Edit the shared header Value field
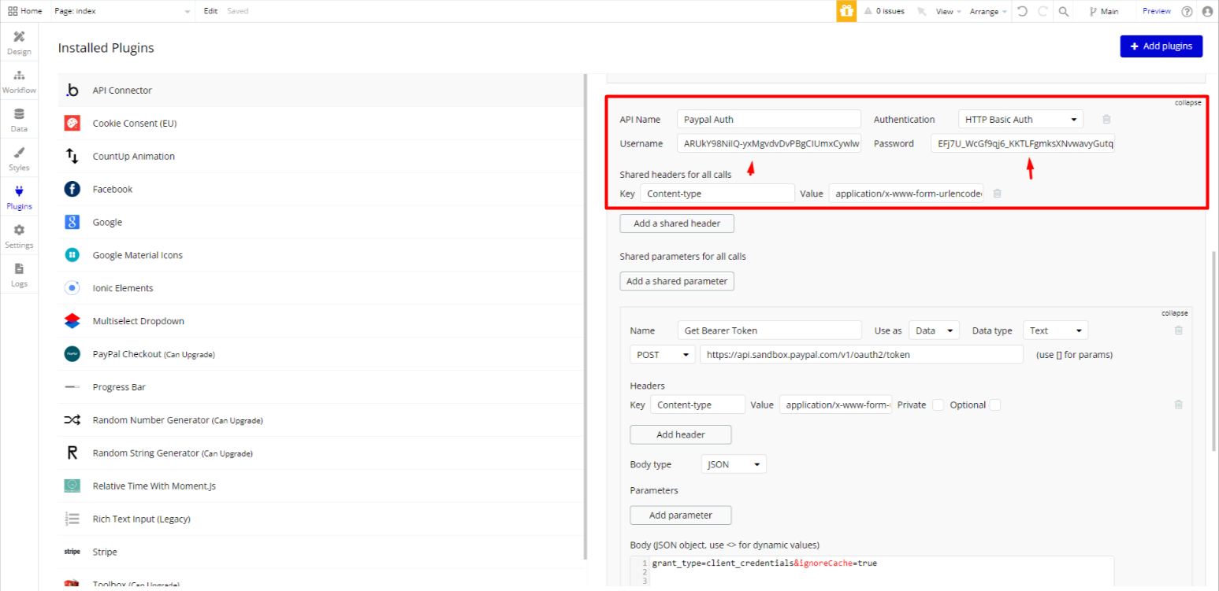Viewport: 1219px width, 591px height. [906, 194]
